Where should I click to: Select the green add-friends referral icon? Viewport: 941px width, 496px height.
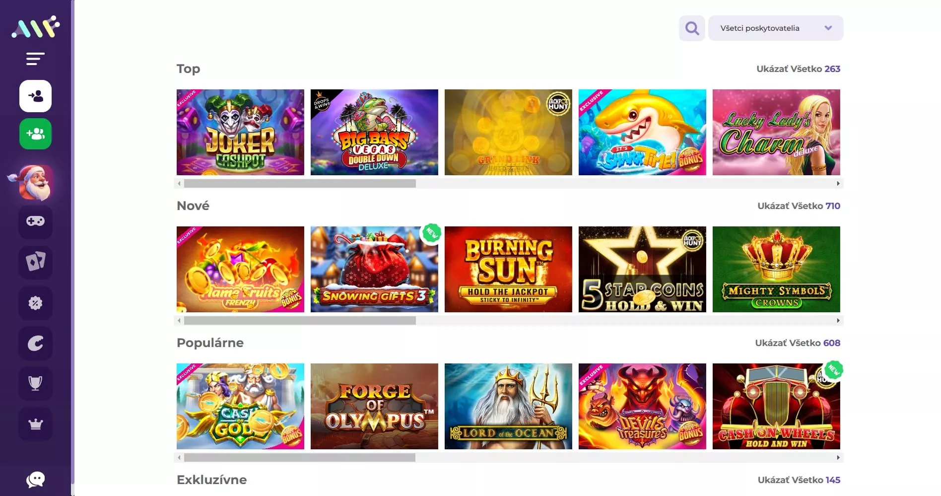(35, 134)
